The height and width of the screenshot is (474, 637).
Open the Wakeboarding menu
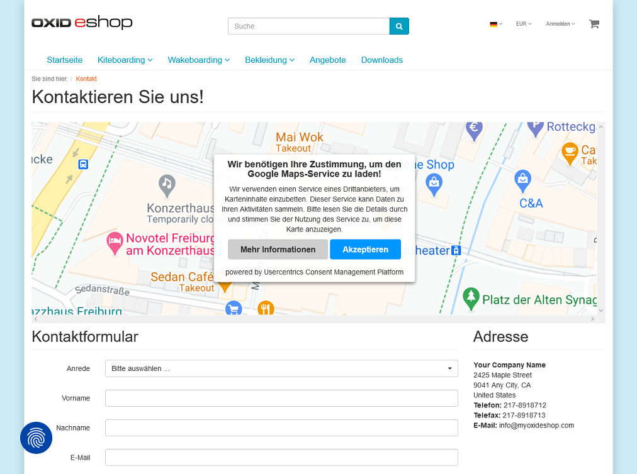coord(198,60)
